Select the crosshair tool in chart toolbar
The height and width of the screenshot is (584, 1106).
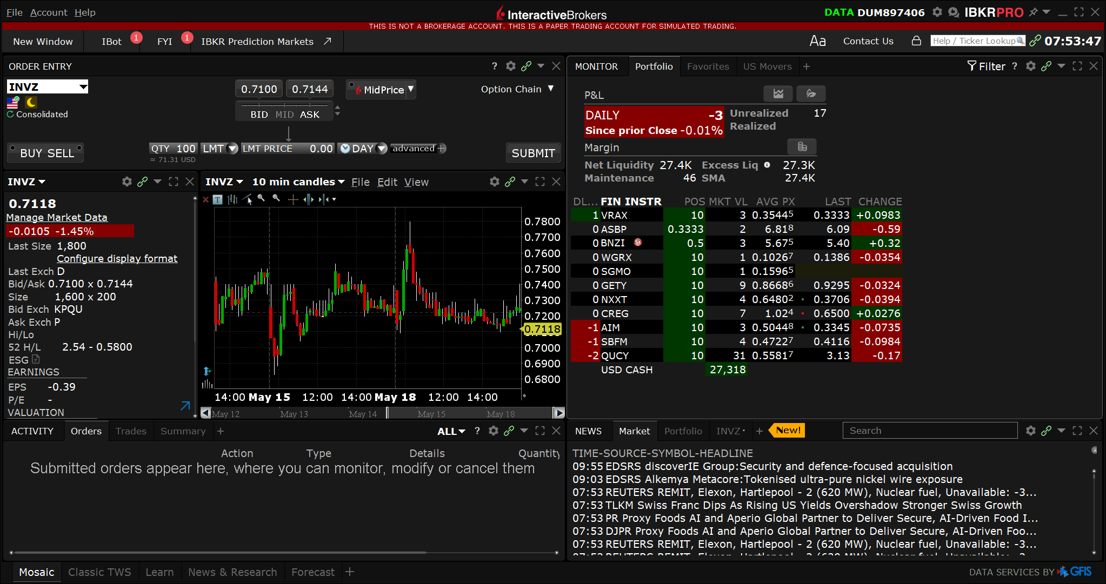(293, 199)
